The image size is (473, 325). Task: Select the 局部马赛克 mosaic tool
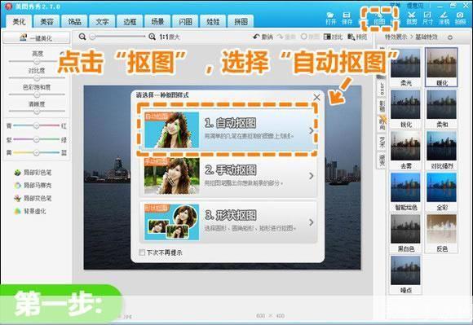pos(33,185)
